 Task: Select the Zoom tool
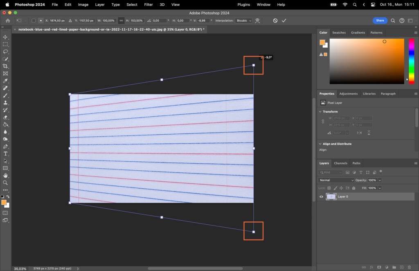click(6, 183)
